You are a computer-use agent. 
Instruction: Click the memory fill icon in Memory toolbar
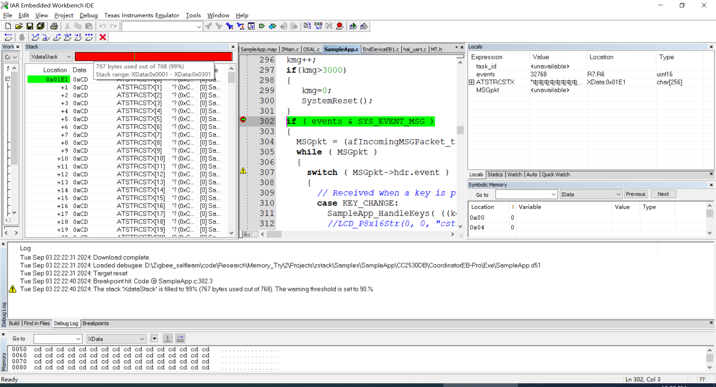pos(180,339)
